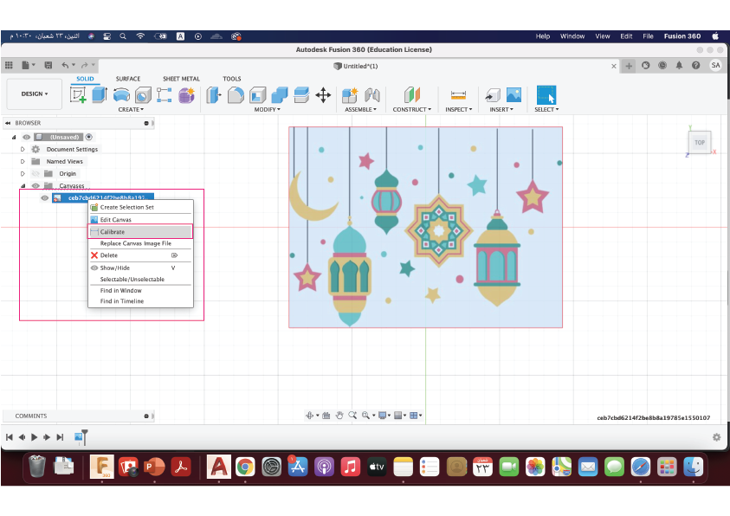Select the Combine tool
Screen dimensions: 730x516
click(280, 95)
